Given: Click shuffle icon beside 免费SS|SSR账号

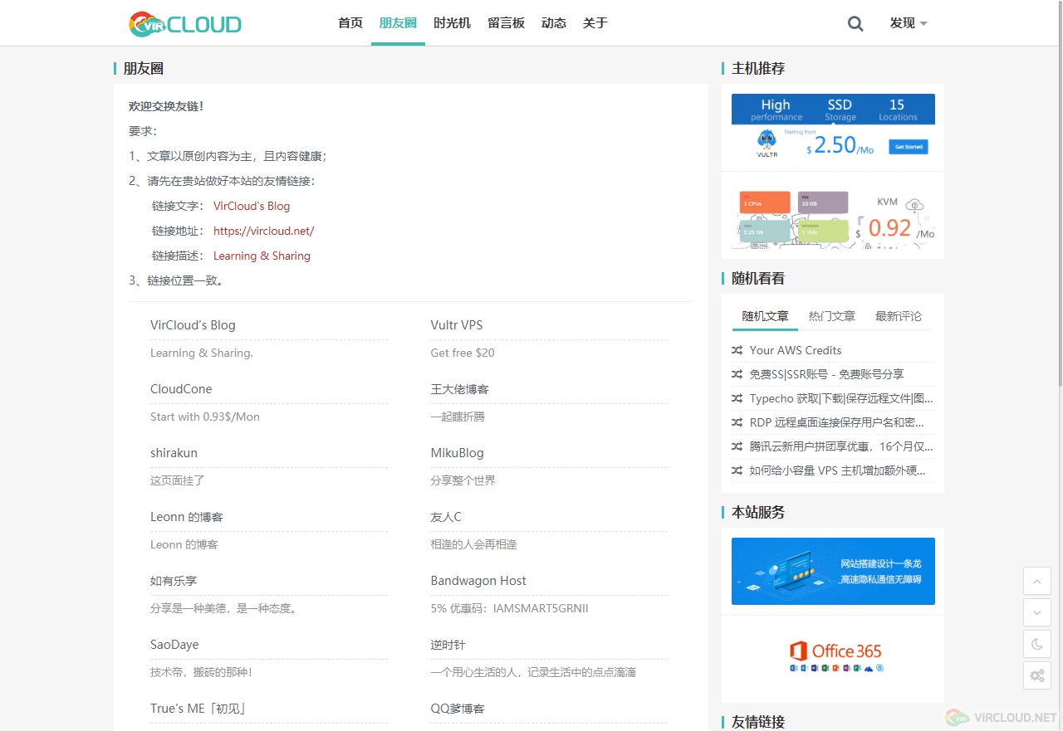Looking at the screenshot, I should pos(737,374).
